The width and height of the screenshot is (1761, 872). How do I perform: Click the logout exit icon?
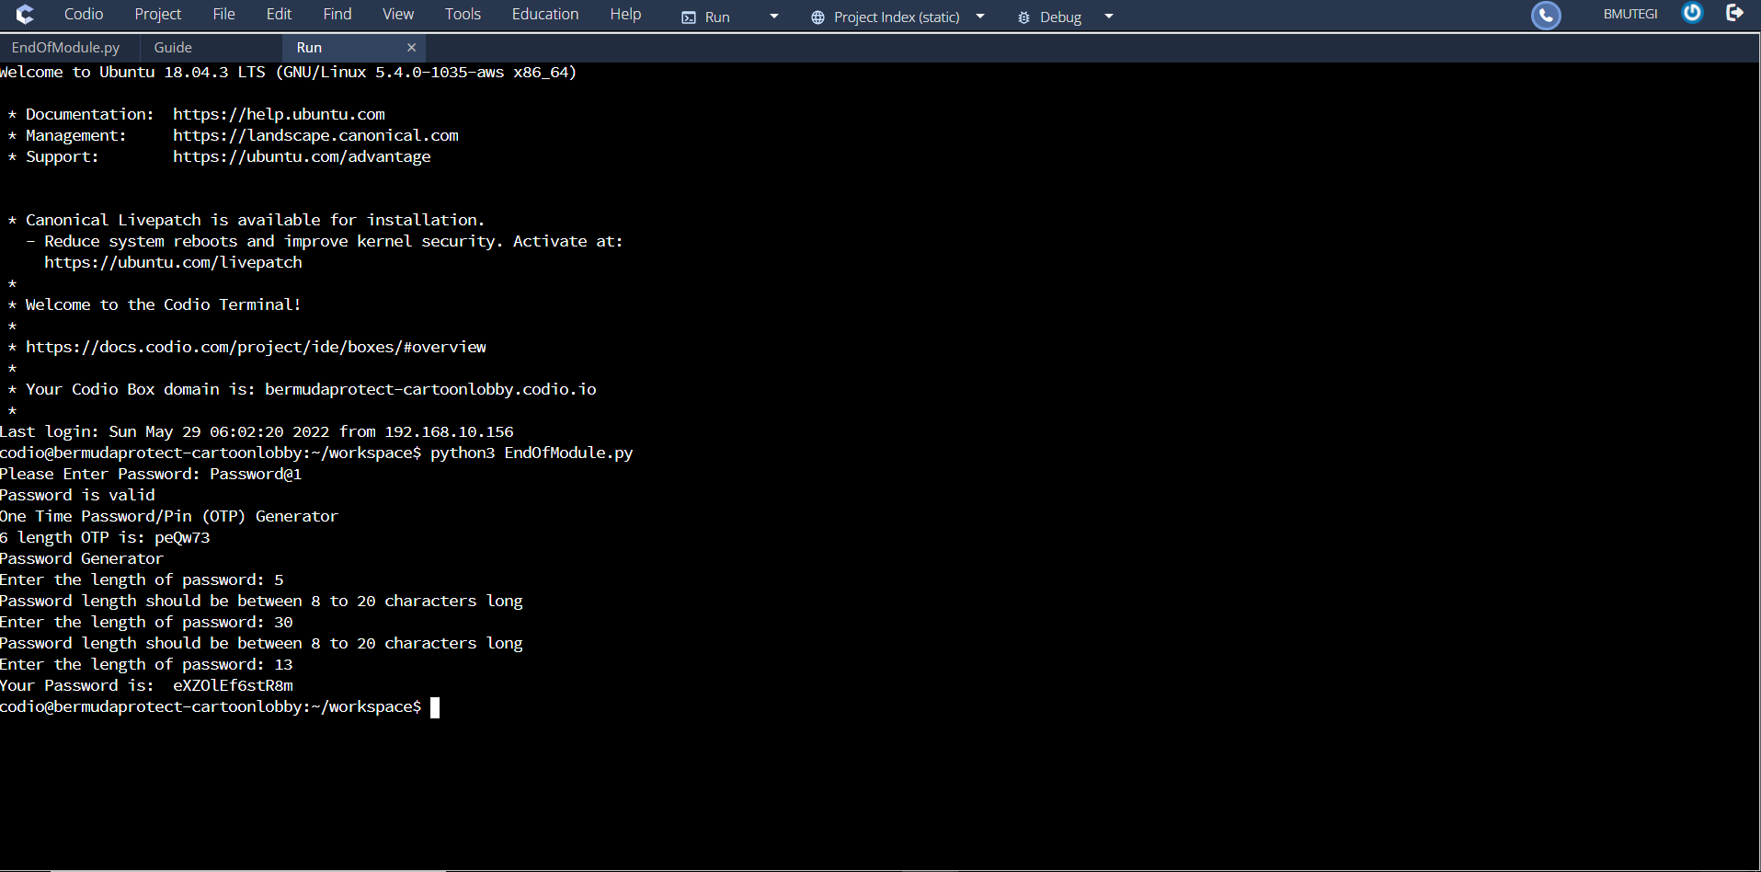[x=1735, y=12]
